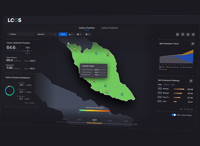This screenshot has height=146, width=200.
Task: Click the All filter button
Action: click(63, 34)
